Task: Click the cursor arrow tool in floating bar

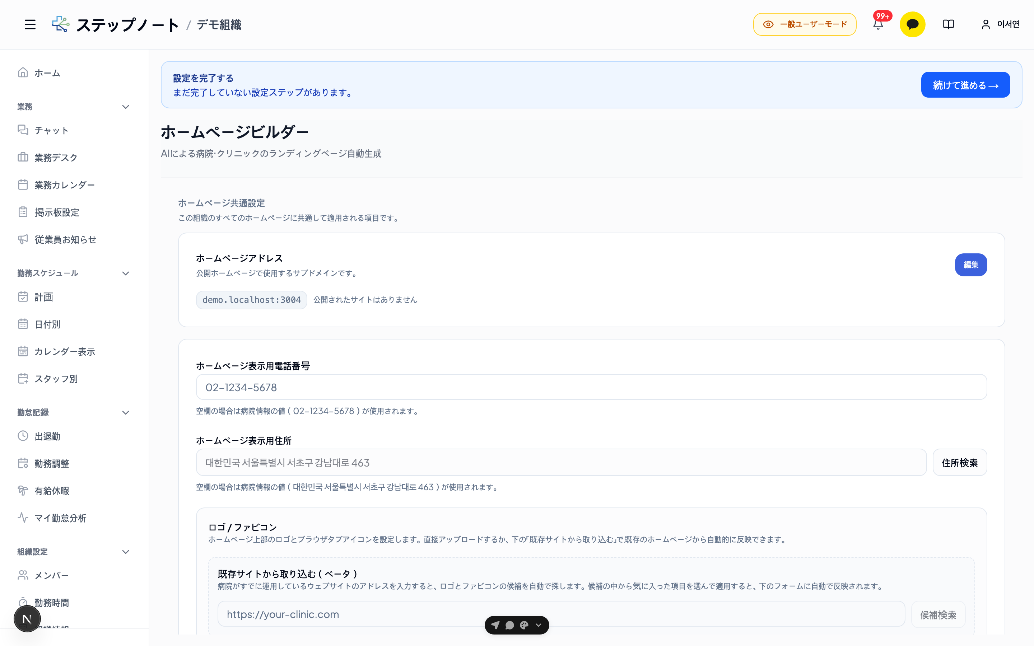Action: pos(495,625)
